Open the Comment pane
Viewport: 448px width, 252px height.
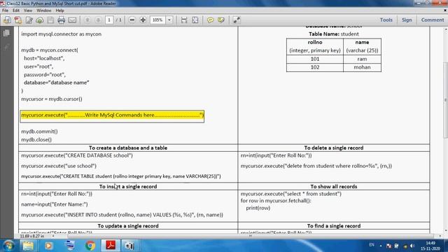click(x=433, y=20)
